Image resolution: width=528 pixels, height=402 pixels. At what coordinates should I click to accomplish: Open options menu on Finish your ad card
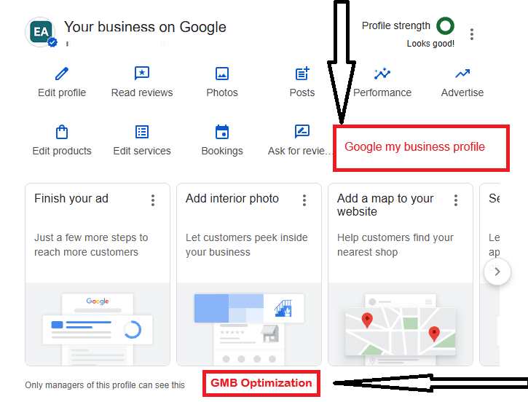153,200
